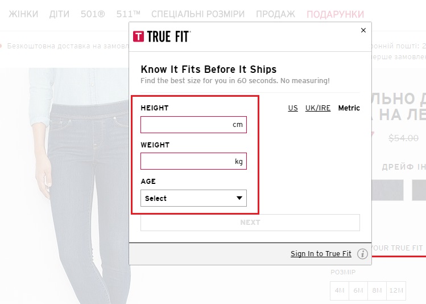This screenshot has width=426, height=304.
Task: Open the СПЕЦІАЛЬНІ РОЗМІРИ menu
Action: tap(197, 14)
